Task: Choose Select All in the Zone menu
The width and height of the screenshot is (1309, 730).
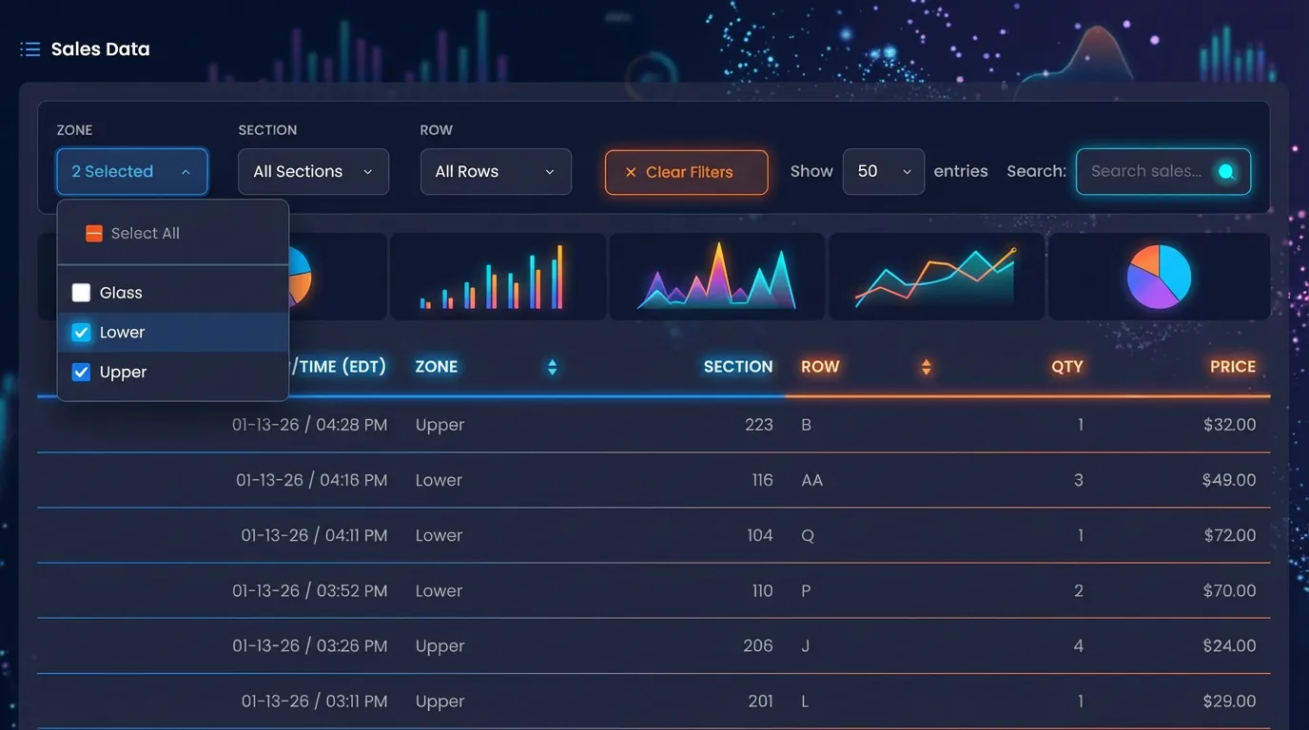Action: tap(145, 232)
